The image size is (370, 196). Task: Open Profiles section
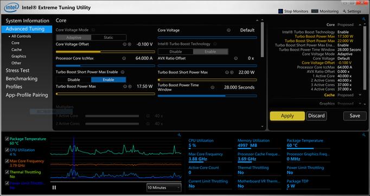(14, 87)
